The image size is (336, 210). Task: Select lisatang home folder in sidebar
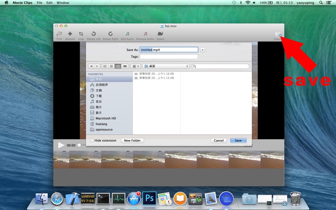(109, 124)
